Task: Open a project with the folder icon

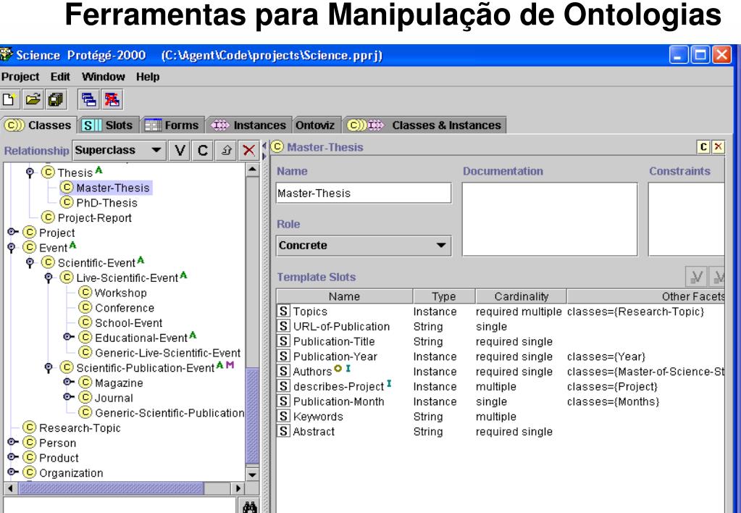Action: 33,99
